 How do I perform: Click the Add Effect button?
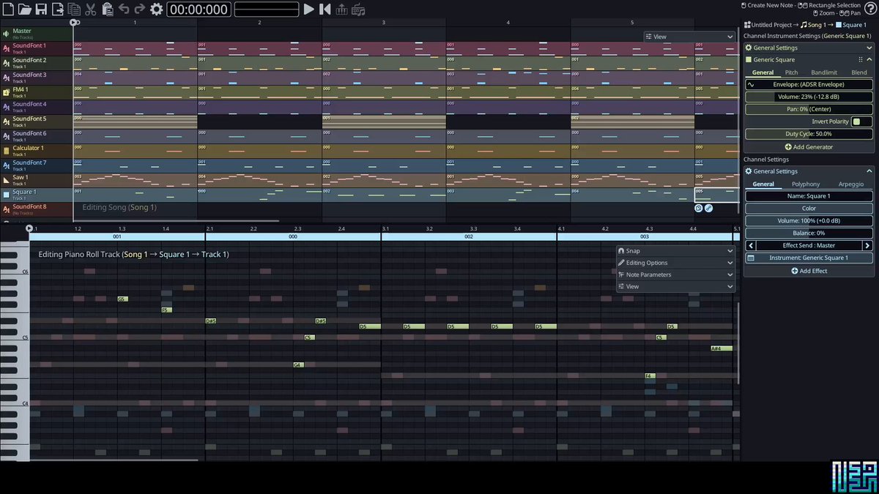tap(809, 271)
